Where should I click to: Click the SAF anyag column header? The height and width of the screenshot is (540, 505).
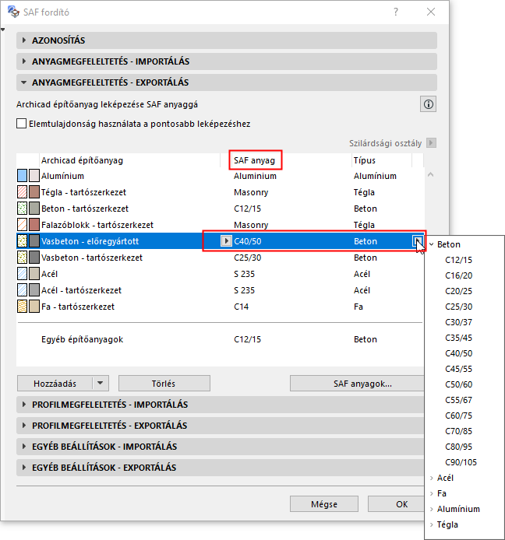(255, 160)
